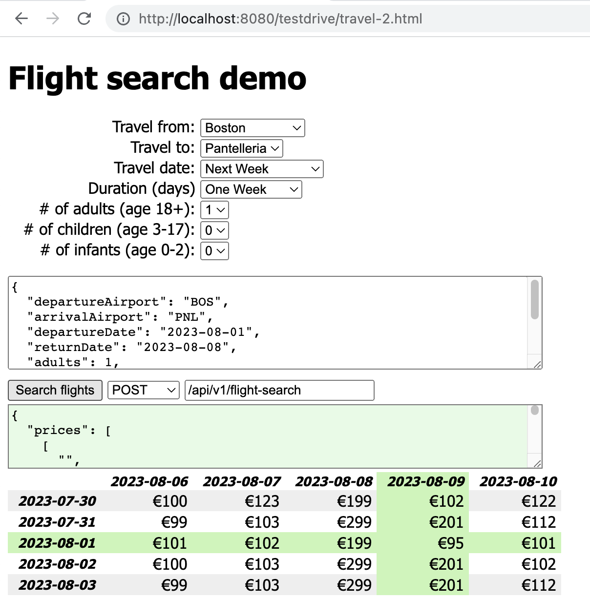
Task: Open the Travel to dropdown showing Pantelleria
Action: point(241,148)
